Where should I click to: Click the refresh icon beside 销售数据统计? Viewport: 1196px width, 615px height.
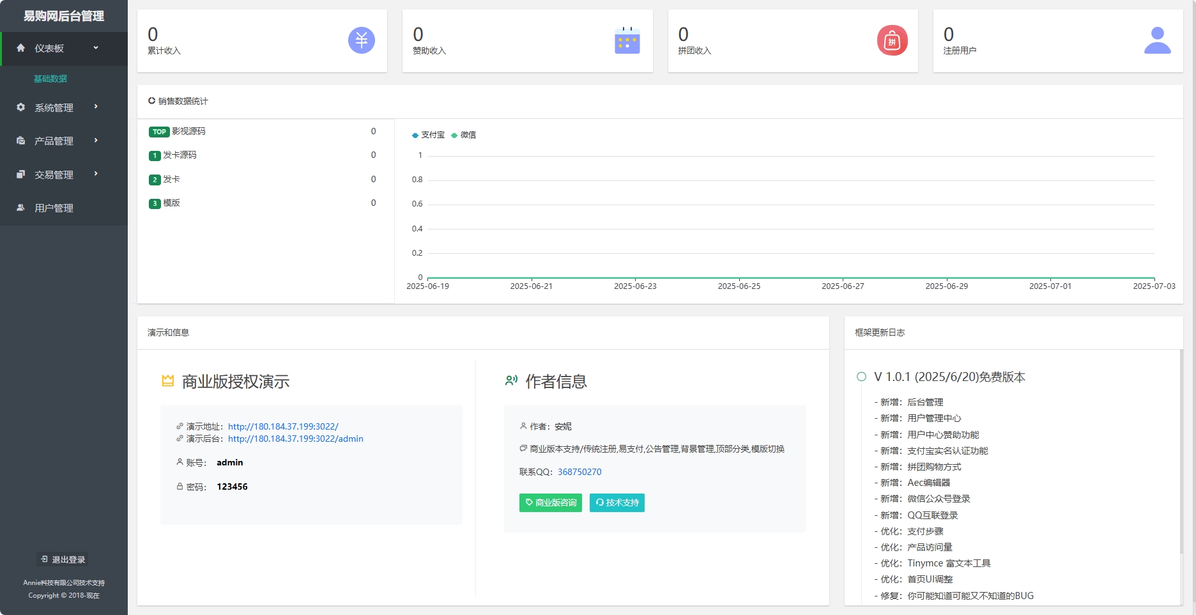[x=151, y=100]
